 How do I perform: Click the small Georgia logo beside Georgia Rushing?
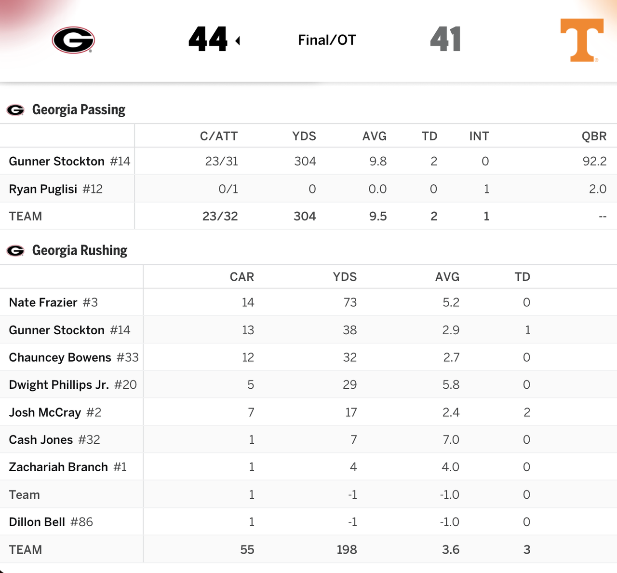click(x=15, y=251)
